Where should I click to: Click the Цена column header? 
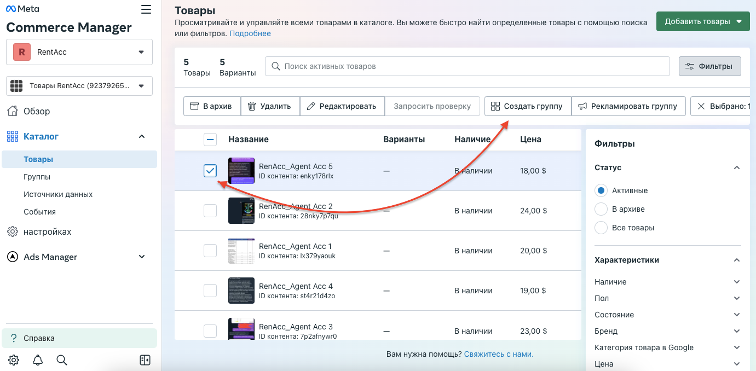pyautogui.click(x=530, y=140)
